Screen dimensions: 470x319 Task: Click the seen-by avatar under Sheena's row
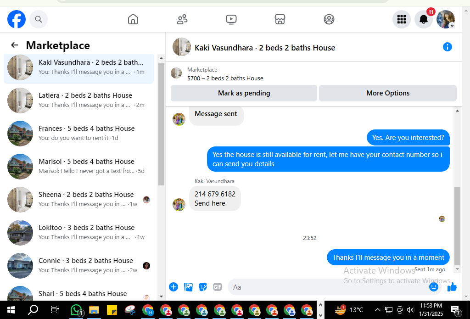coord(146,200)
